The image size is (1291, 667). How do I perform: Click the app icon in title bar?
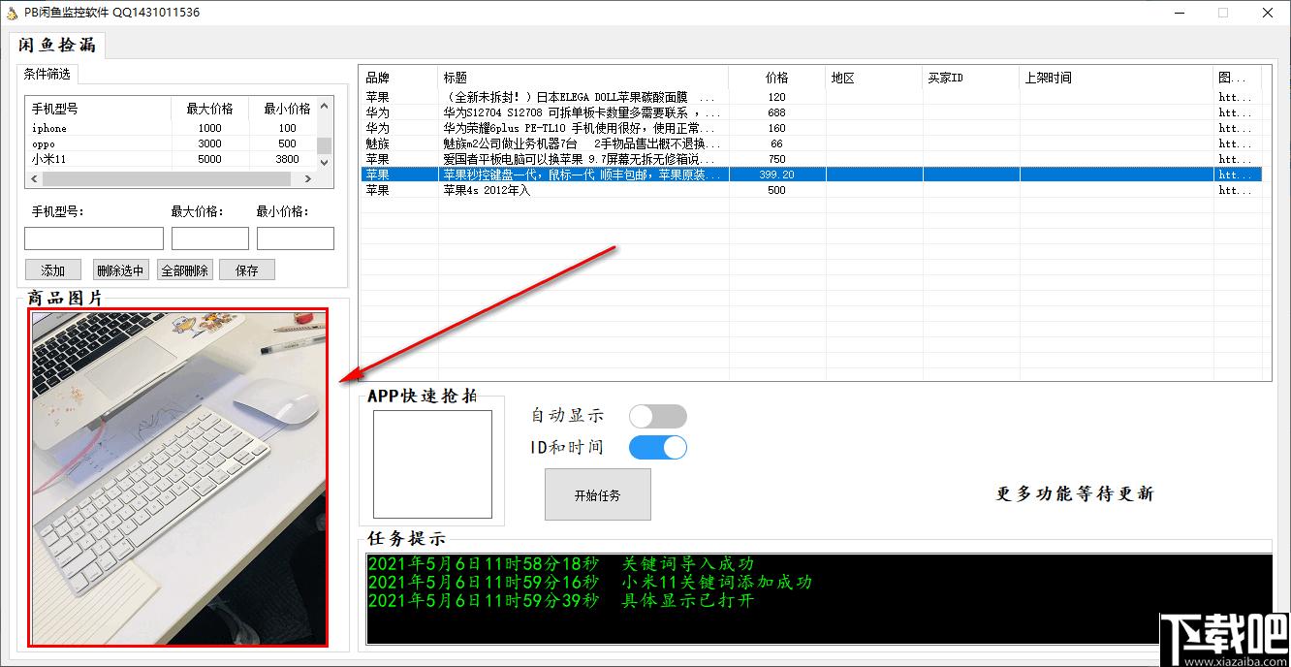(13, 13)
